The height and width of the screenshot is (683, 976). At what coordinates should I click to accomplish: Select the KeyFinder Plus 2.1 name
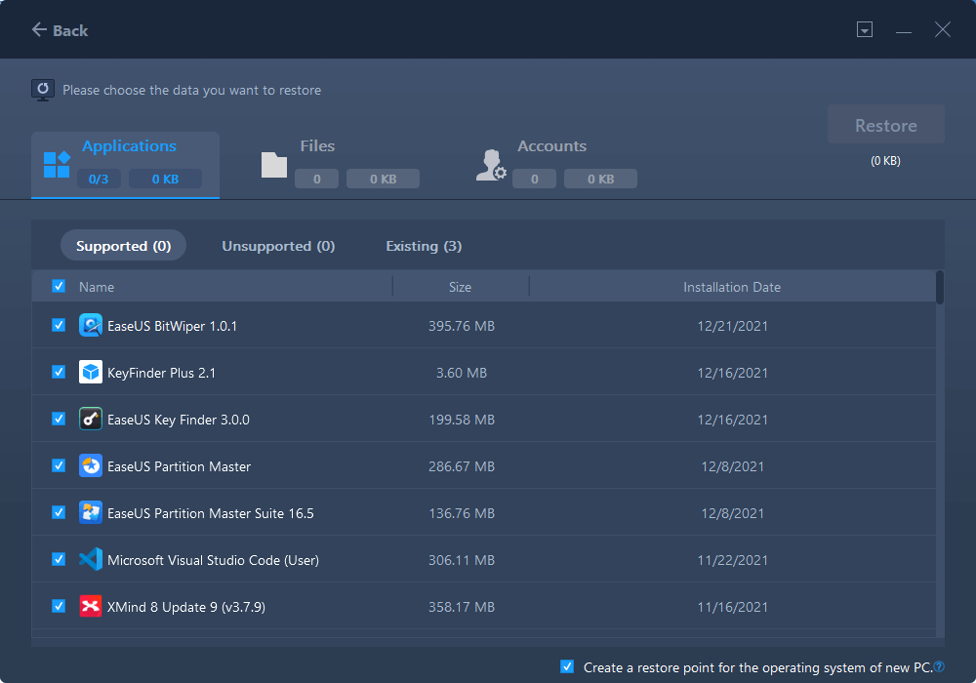click(161, 373)
